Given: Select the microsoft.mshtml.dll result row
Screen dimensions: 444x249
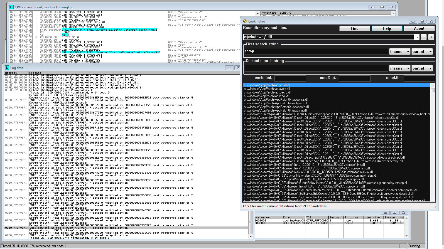Looking at the screenshot, I should [x=337, y=172].
